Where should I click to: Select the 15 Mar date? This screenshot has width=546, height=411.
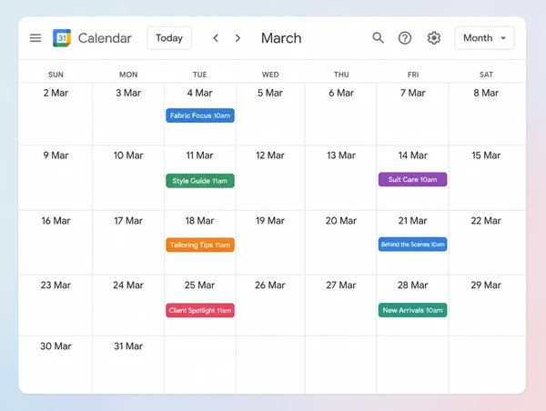point(486,155)
